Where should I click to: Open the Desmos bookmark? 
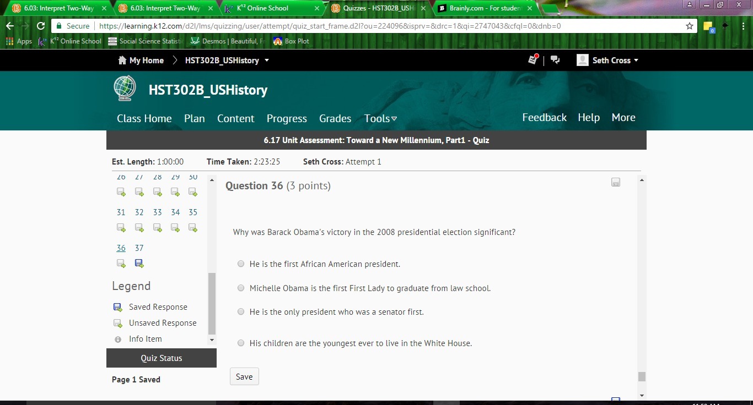click(228, 41)
